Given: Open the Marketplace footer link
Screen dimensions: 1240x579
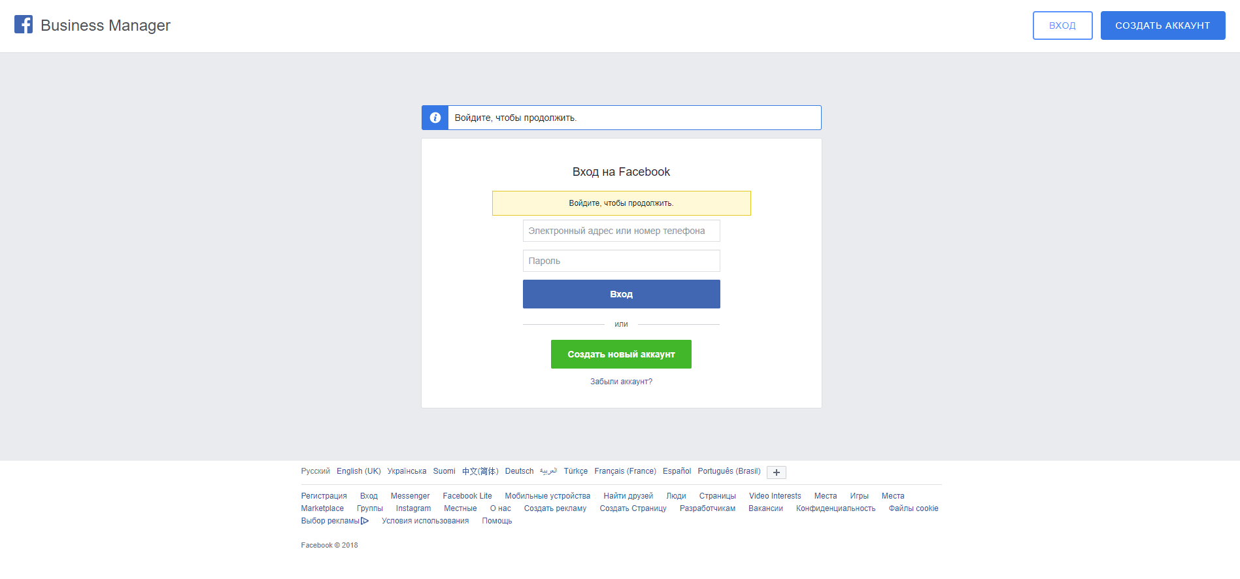Looking at the screenshot, I should (322, 508).
